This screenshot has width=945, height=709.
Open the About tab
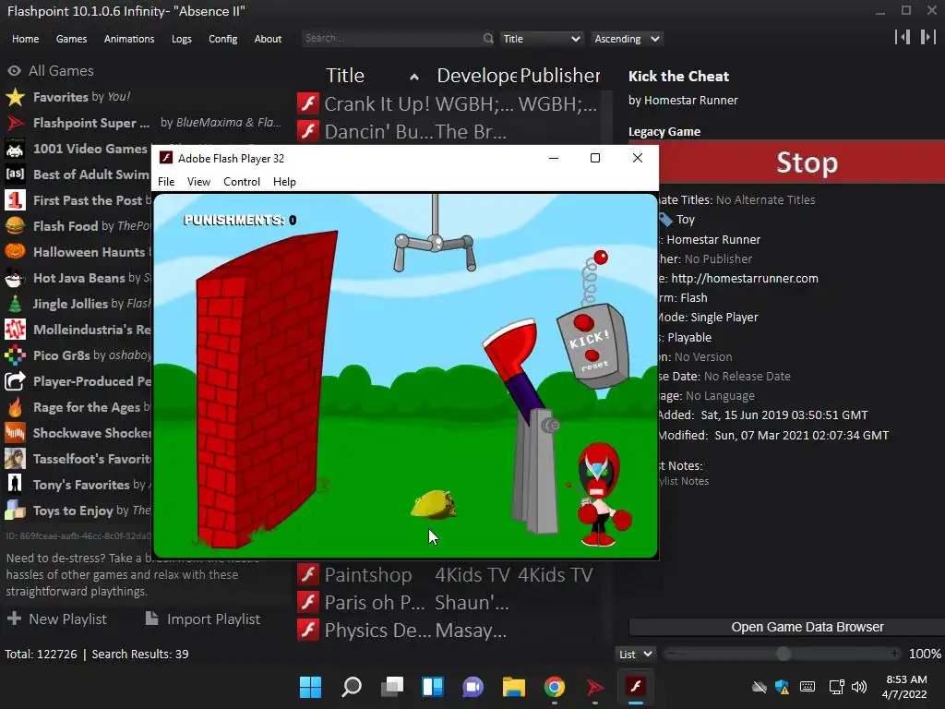tap(268, 39)
